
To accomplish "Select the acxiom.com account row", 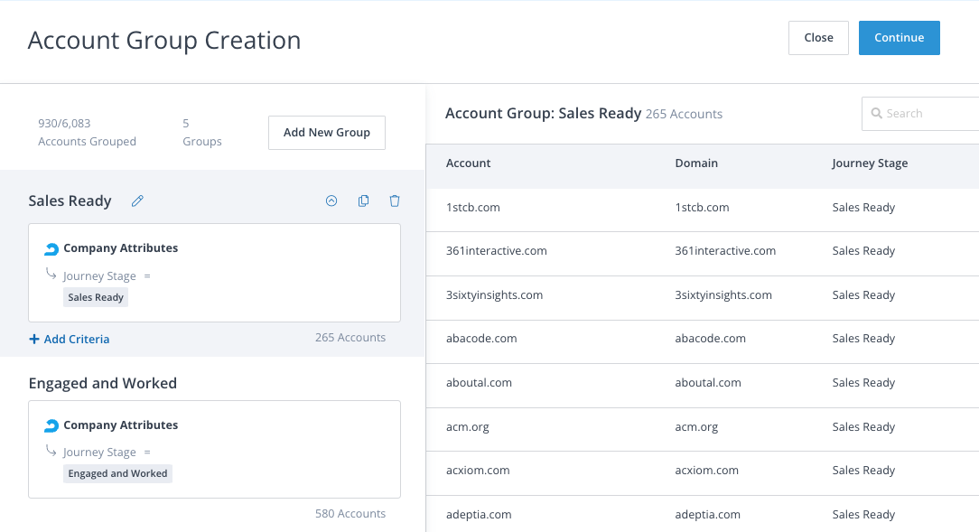I will tap(478, 471).
